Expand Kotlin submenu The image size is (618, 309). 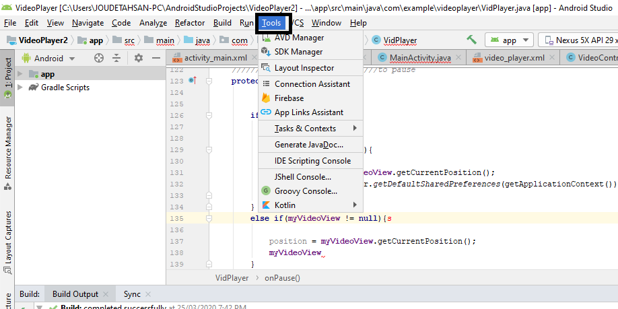[310, 205]
